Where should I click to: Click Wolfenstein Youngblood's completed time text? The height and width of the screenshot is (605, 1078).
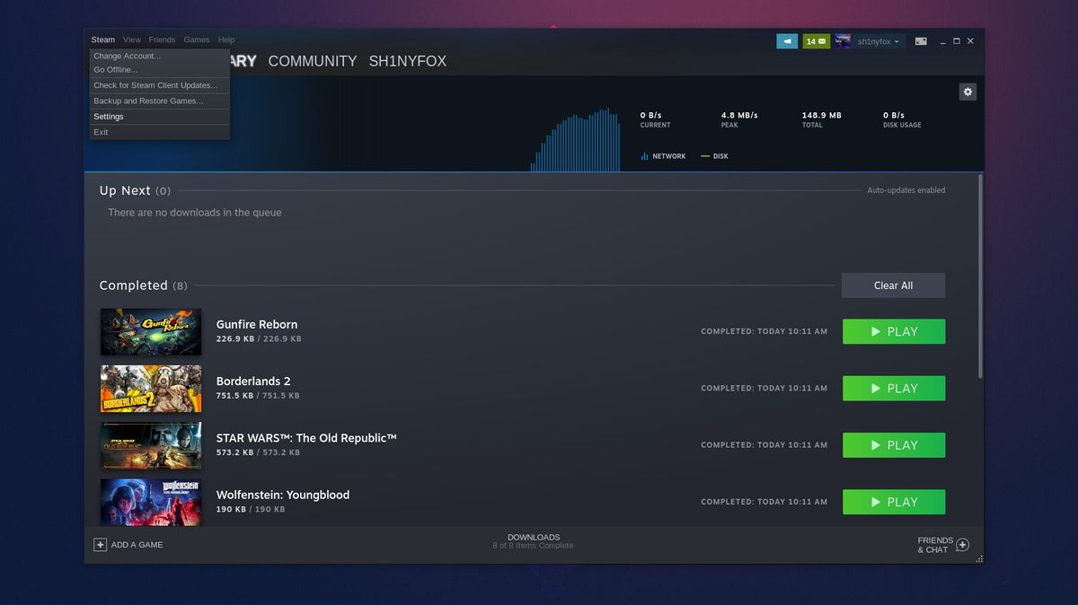764,502
